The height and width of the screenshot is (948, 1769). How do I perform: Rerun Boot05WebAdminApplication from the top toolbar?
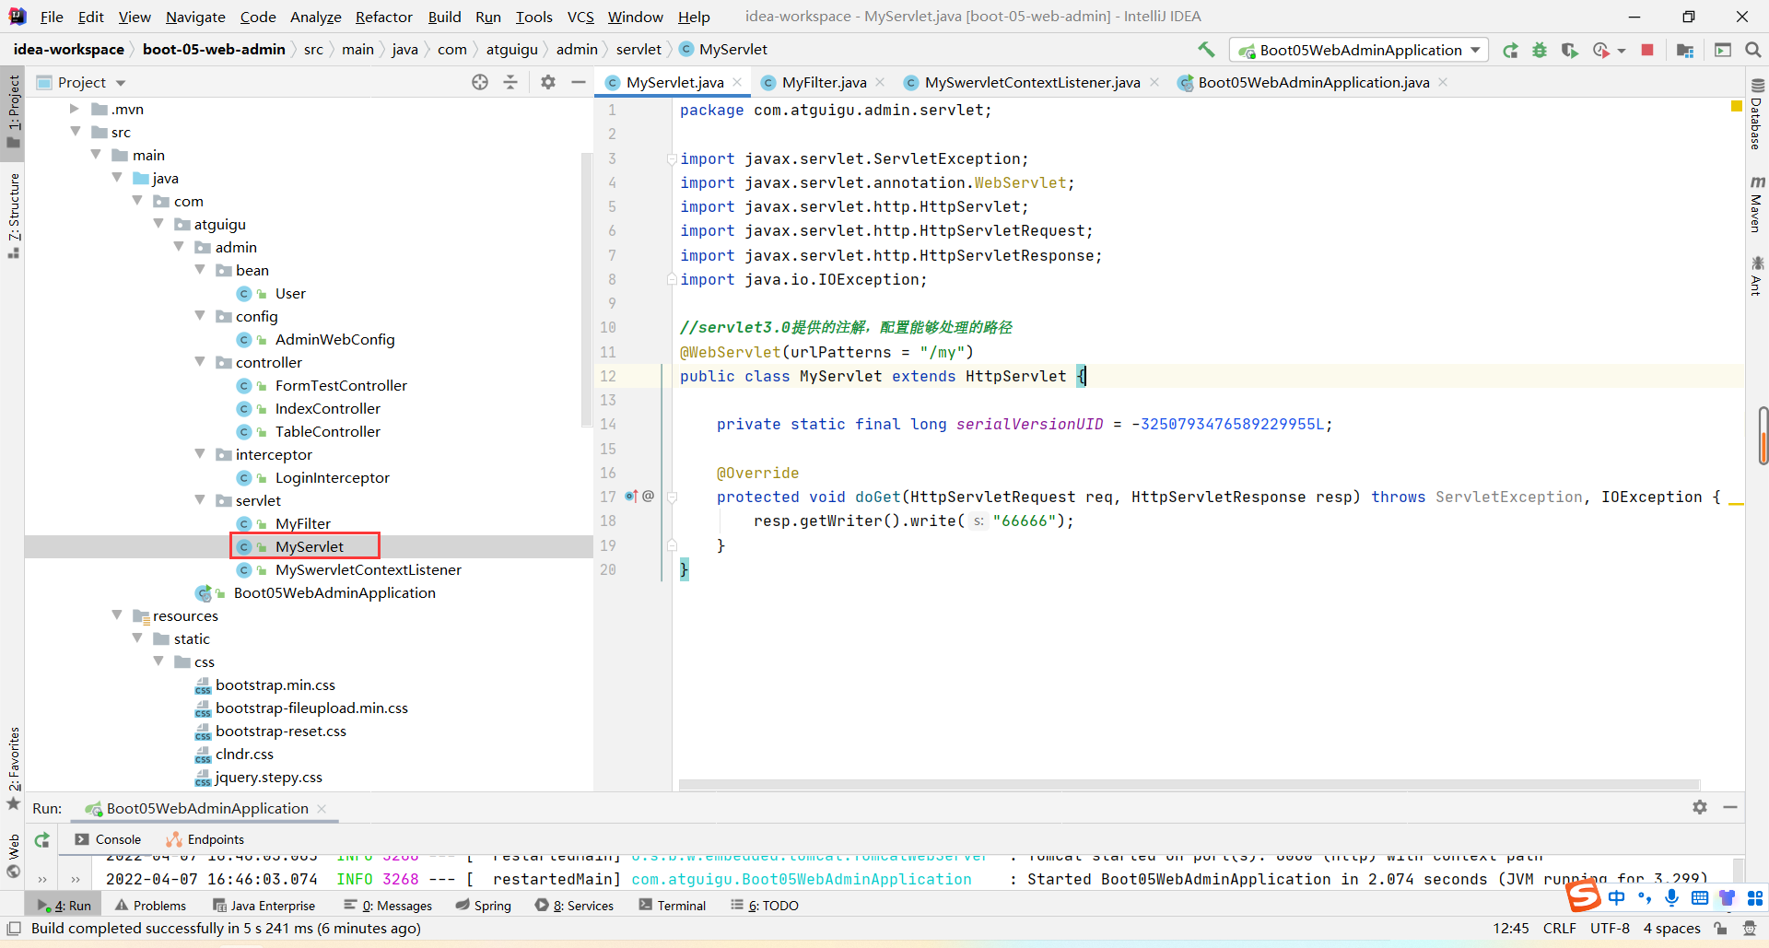point(1510,51)
